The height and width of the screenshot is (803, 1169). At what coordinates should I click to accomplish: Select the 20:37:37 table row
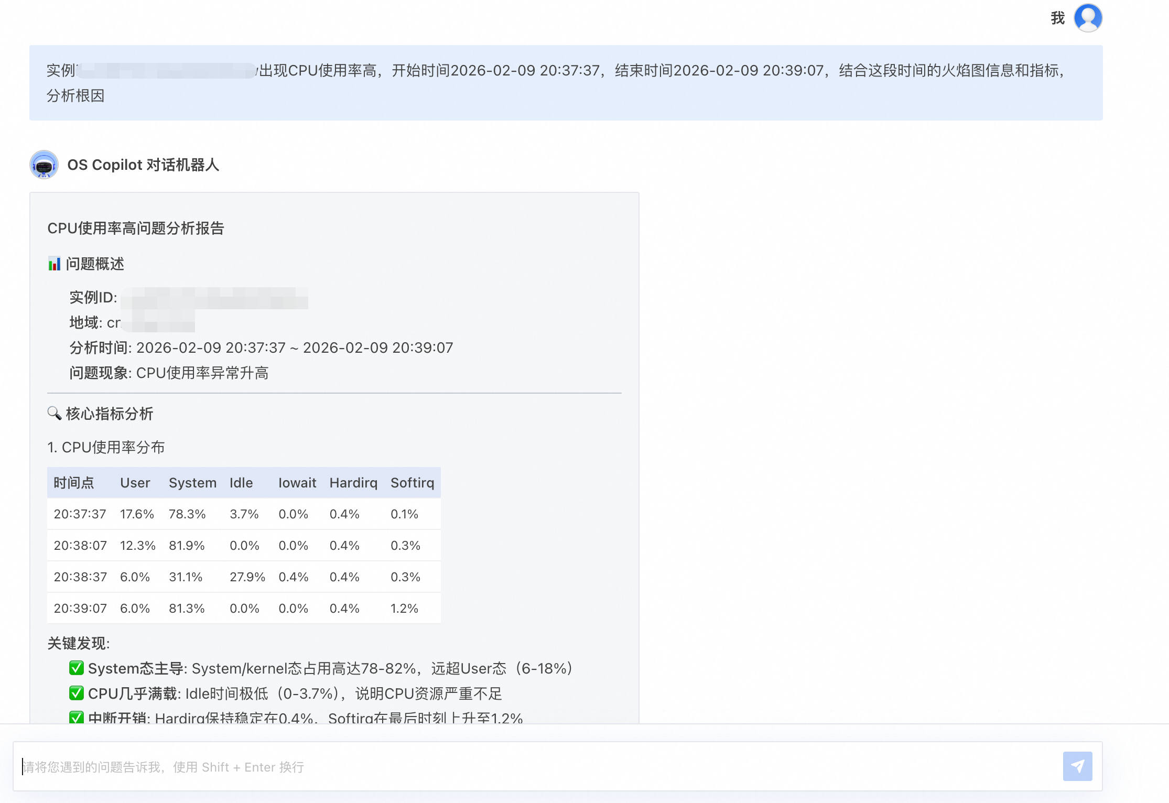click(x=80, y=514)
